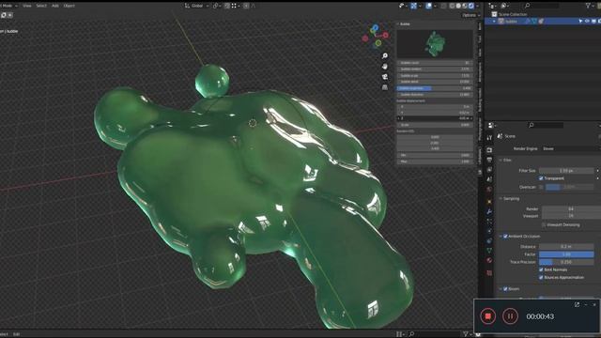Open the Texture properties tab

(489, 273)
